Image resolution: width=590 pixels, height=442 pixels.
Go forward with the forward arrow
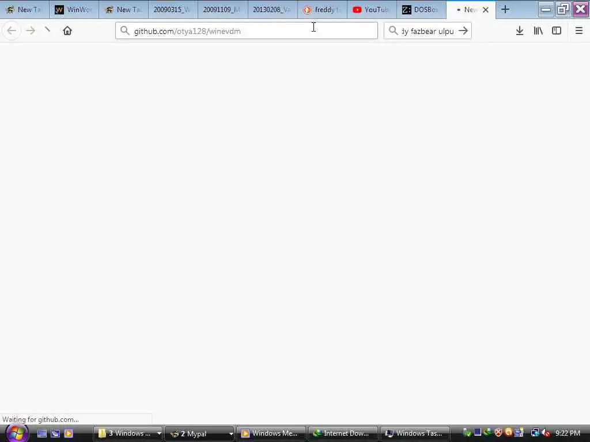coord(31,31)
